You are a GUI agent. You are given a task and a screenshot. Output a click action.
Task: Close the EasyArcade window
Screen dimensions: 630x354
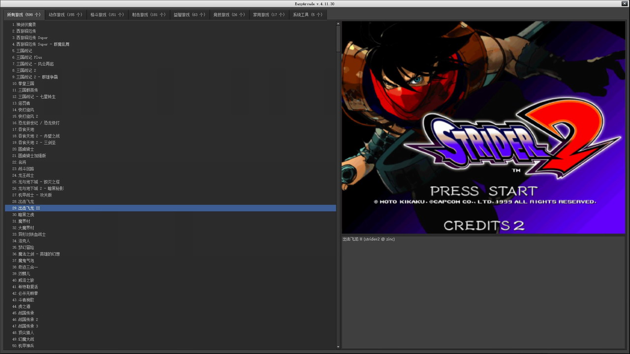(x=625, y=3)
